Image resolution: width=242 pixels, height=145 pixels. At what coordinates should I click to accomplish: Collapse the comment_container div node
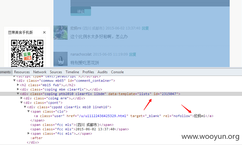coord(14,80)
